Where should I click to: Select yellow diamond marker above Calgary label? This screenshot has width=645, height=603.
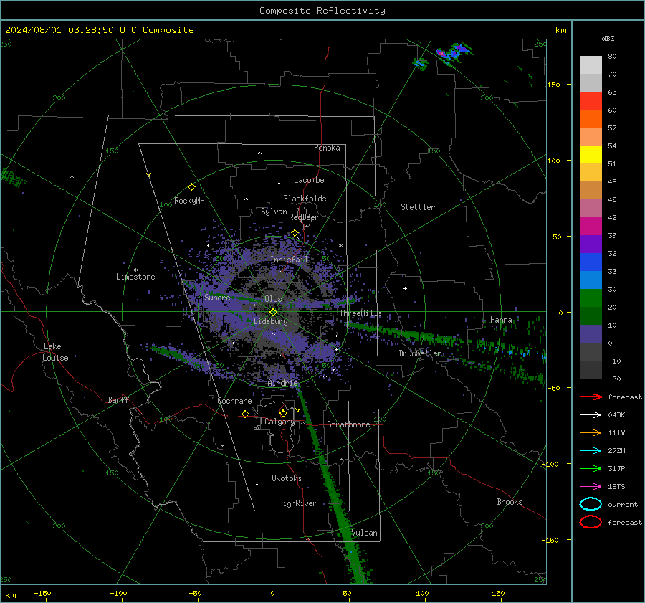pos(283,413)
